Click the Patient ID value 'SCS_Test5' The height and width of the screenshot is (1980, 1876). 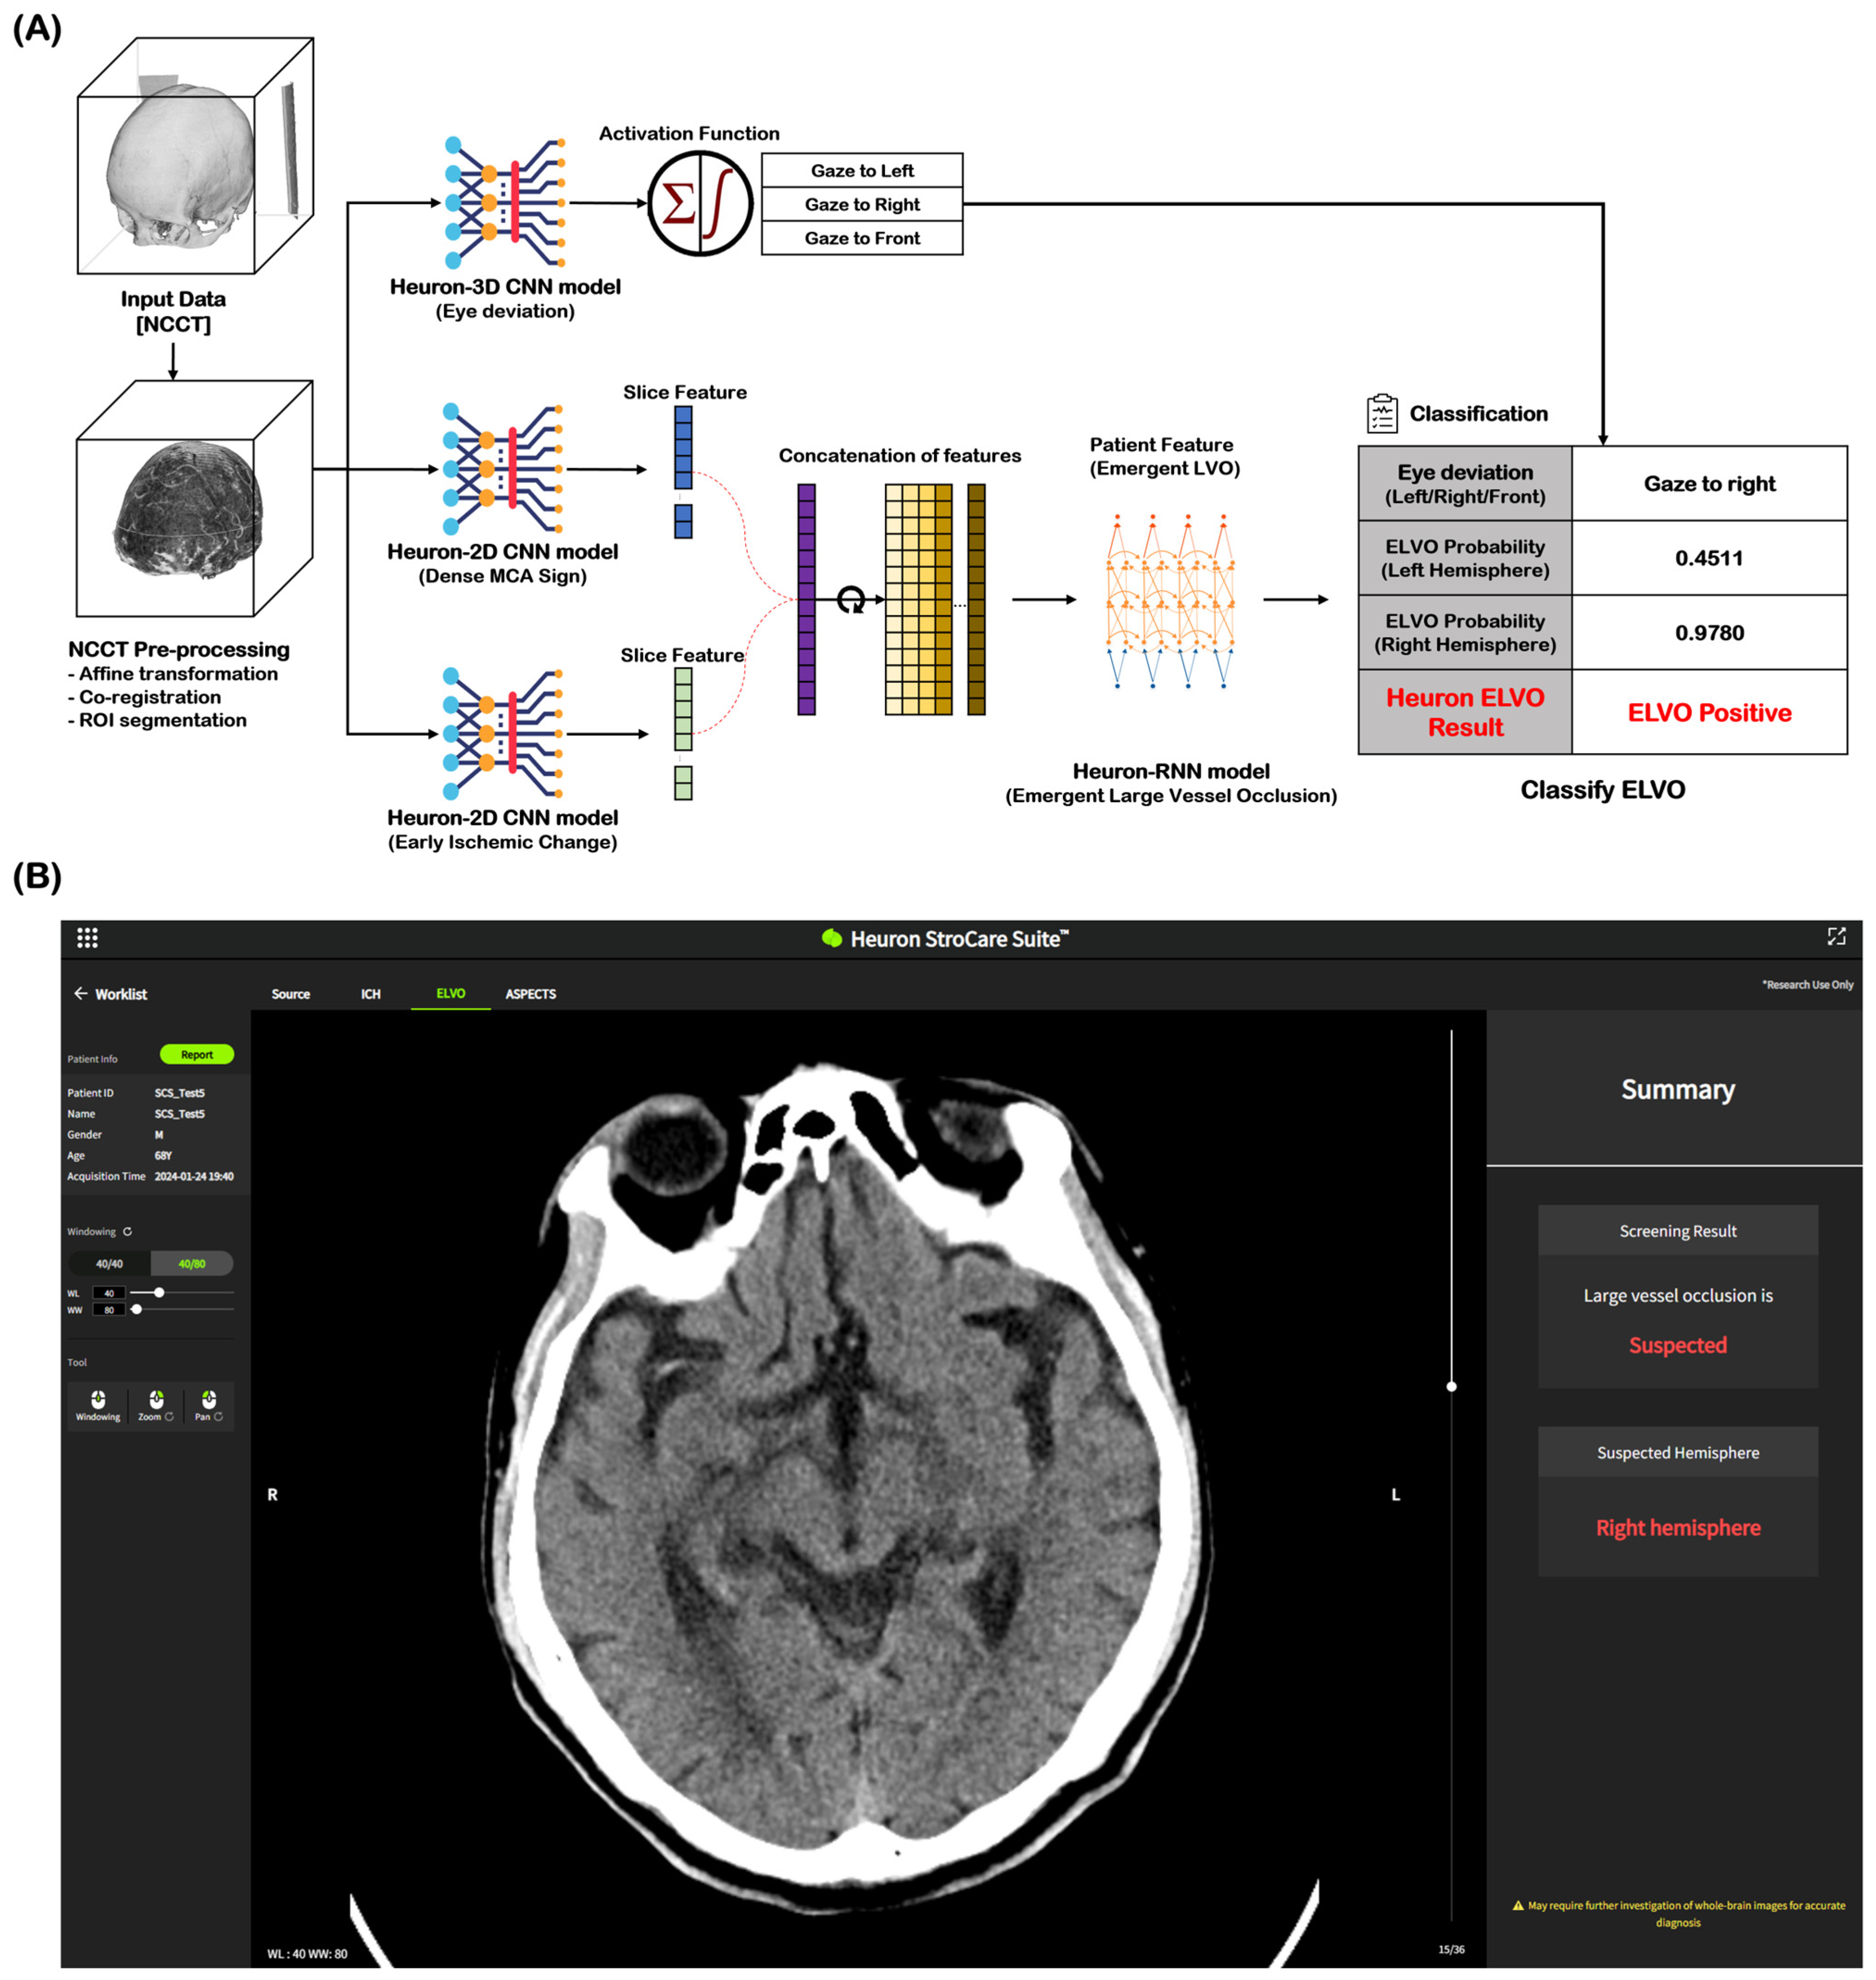pos(179,1093)
